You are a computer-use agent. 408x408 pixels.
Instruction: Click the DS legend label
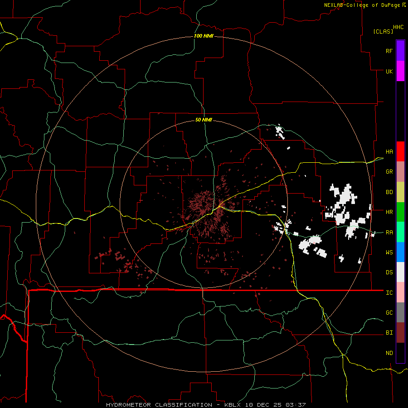pyautogui.click(x=389, y=272)
